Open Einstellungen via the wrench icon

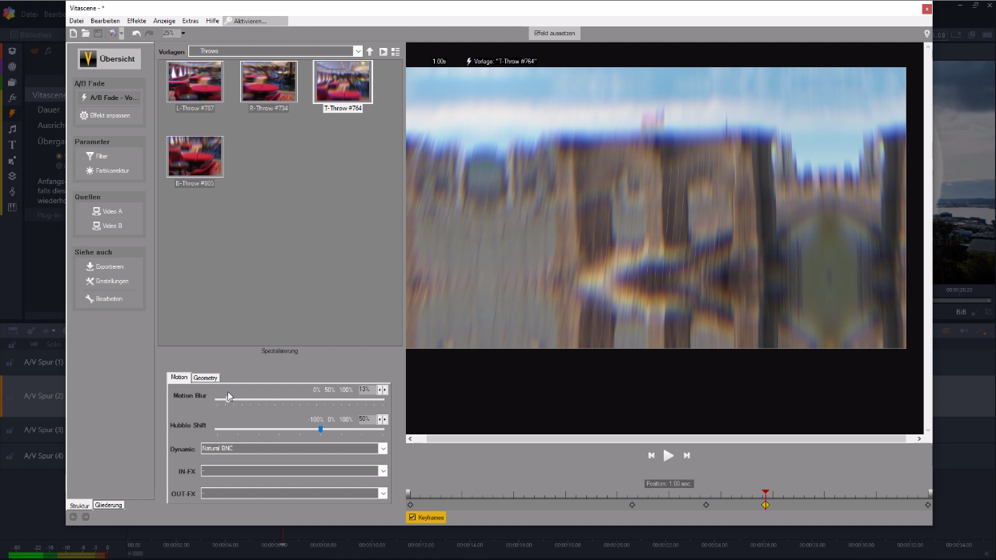(109, 281)
